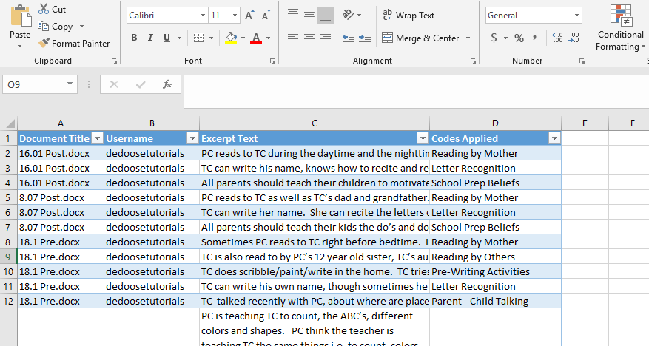Select row 5 cell '8.07 Post.docx'
This screenshot has width=649, height=346.
(61, 197)
